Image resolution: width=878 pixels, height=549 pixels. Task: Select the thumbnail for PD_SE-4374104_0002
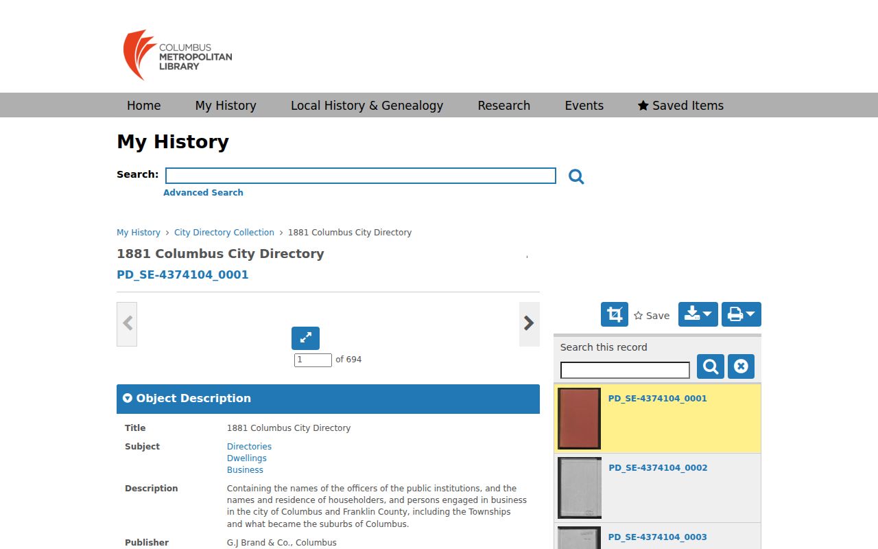coord(580,488)
